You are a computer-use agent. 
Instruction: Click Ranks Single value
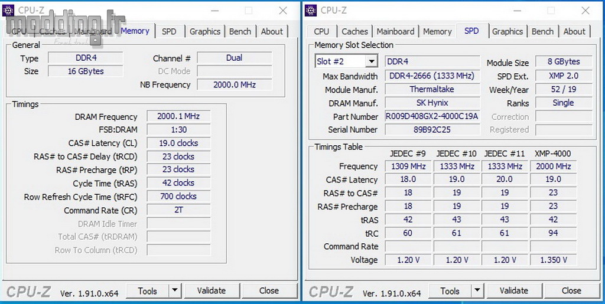(564, 103)
